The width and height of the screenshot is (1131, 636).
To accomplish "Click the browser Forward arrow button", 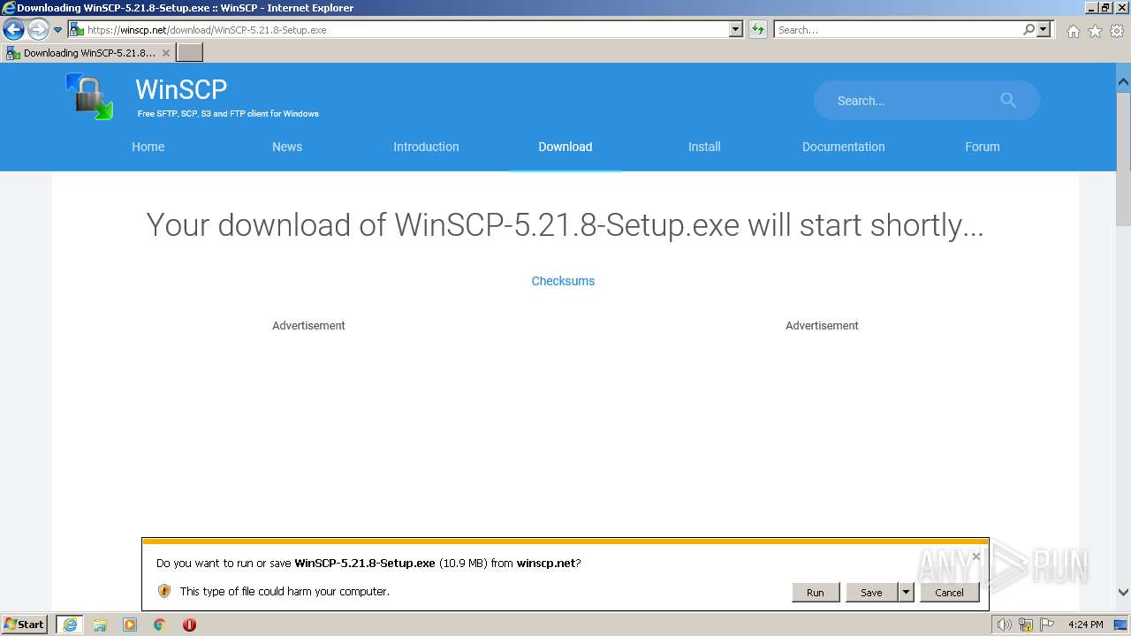I will click(x=37, y=30).
